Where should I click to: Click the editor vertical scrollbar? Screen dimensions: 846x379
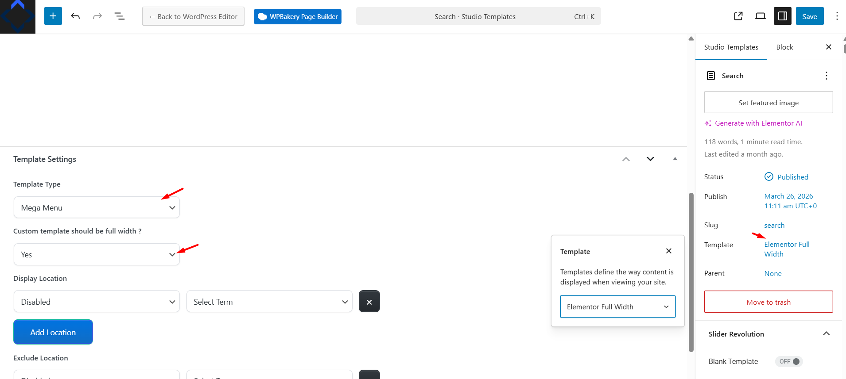[691, 272]
